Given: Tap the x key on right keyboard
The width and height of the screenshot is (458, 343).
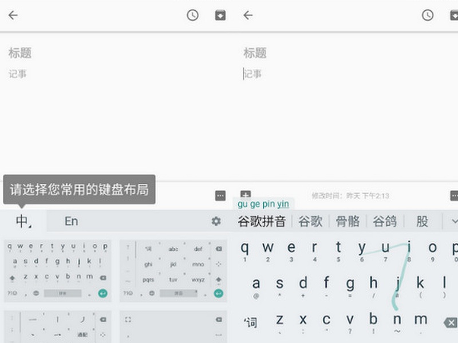Looking at the screenshot, I should (x=303, y=323).
